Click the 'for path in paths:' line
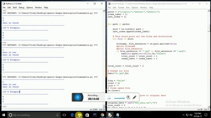The image size is (211, 118). point(119,24)
